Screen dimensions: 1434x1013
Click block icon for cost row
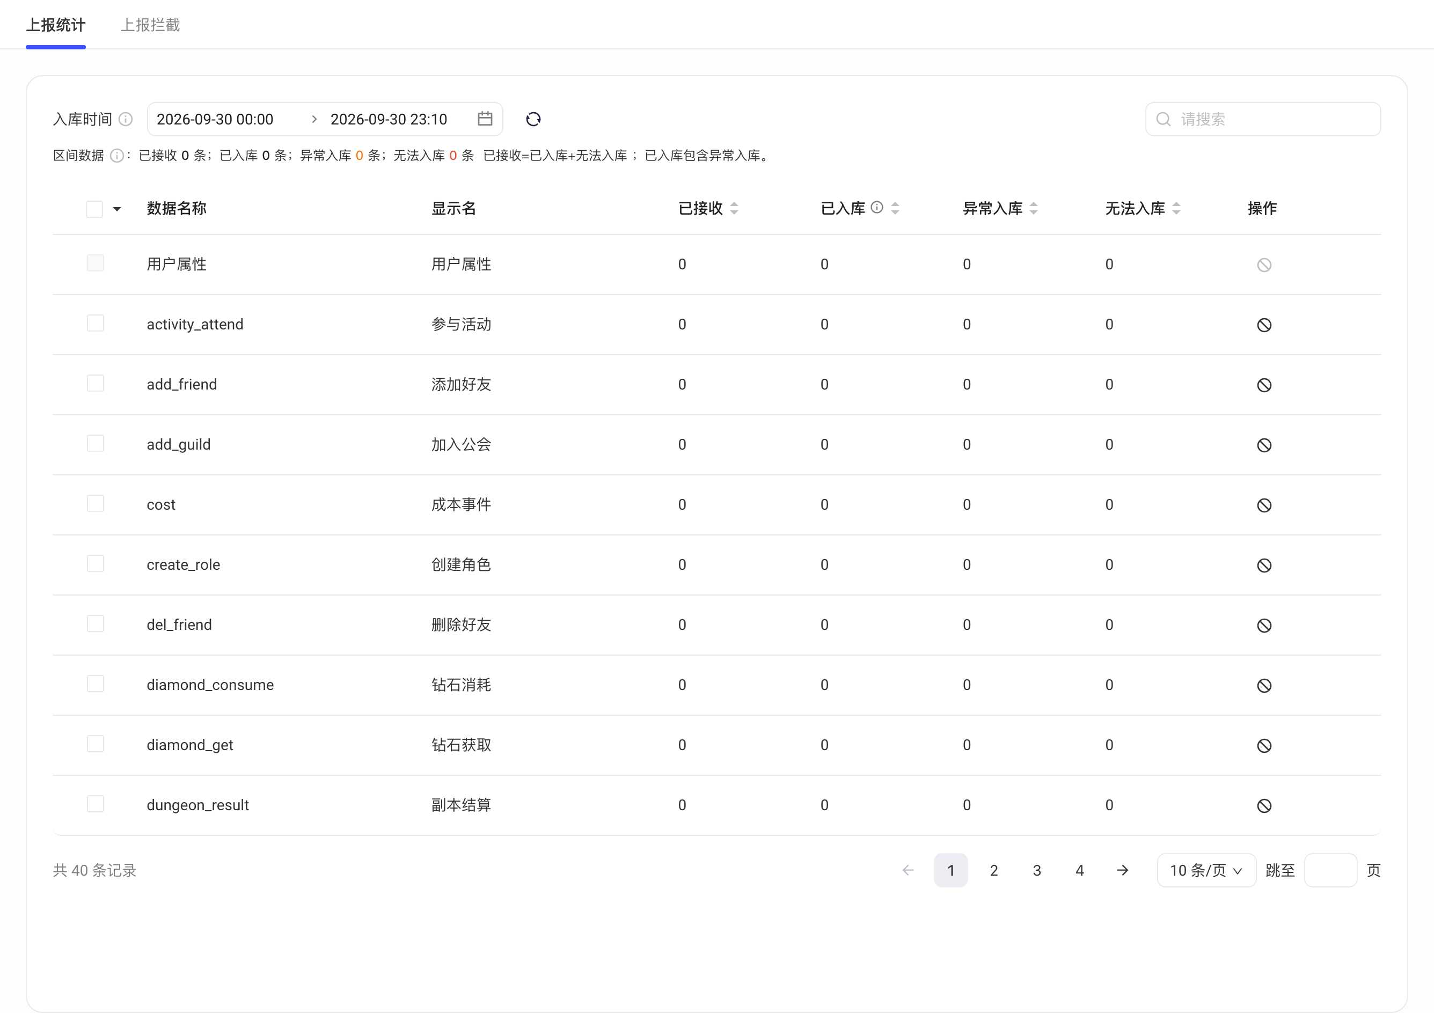click(x=1264, y=505)
